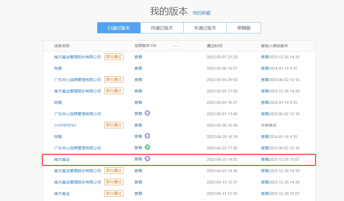
Task: Click purple layers icon in 2023-05-01 13:48 row
Action: 148,113
